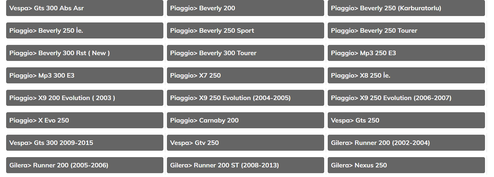Open the Vespa Gts 300 Abs Asr link
Viewport: 494px width, 177px height.
pos(85,8)
